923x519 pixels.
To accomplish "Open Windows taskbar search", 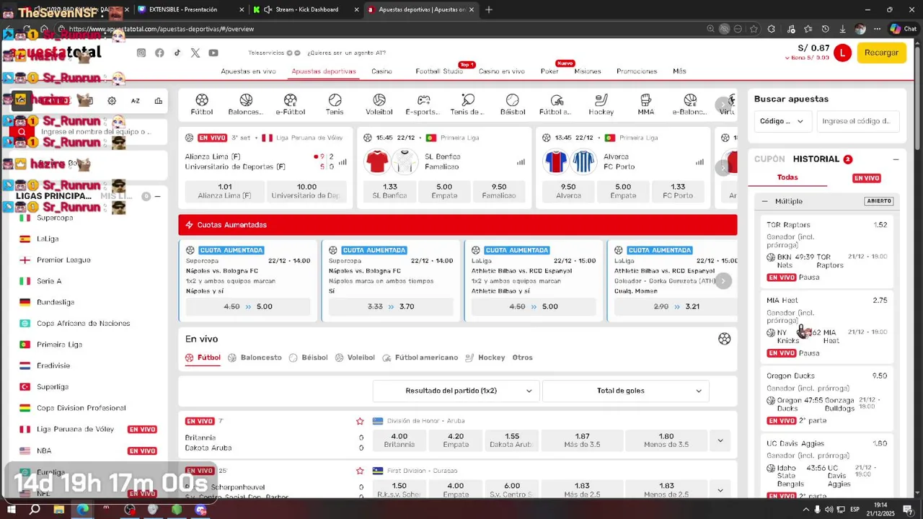I will tap(35, 510).
